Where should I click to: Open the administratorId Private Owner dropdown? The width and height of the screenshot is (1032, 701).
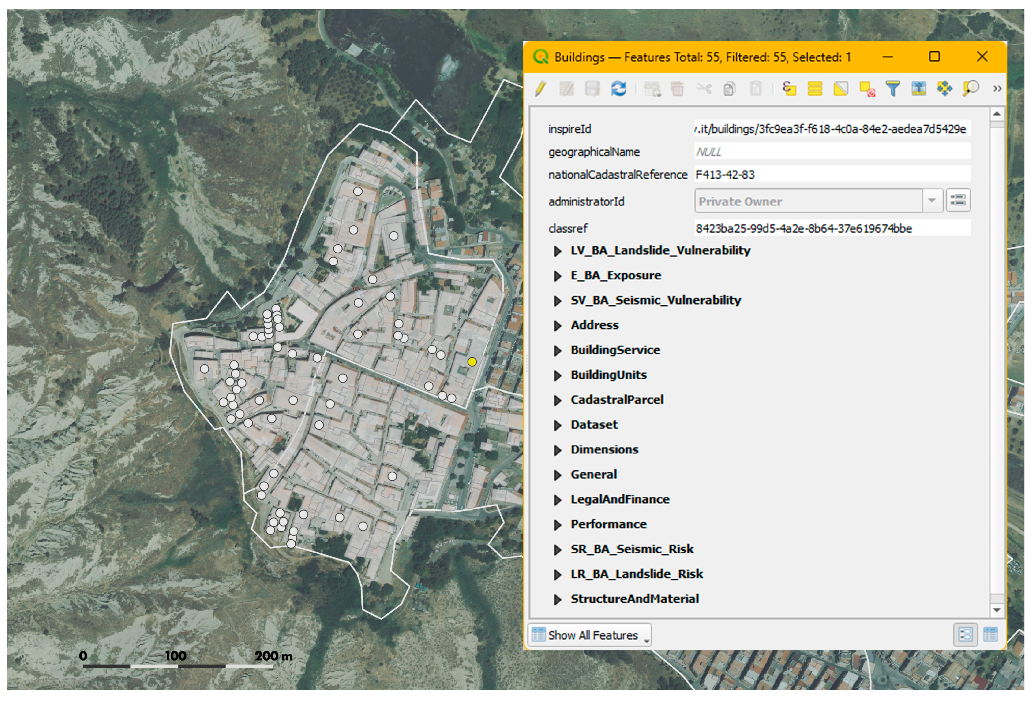tap(932, 201)
